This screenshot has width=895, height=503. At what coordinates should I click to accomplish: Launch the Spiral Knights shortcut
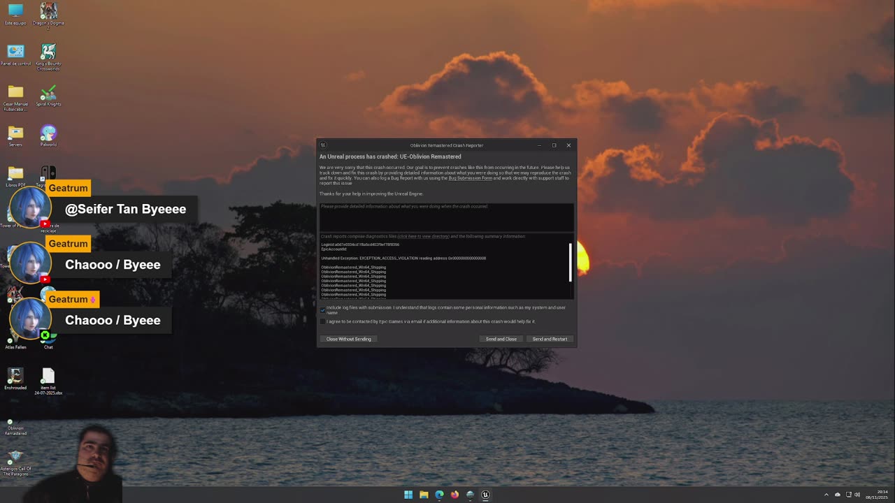48,96
